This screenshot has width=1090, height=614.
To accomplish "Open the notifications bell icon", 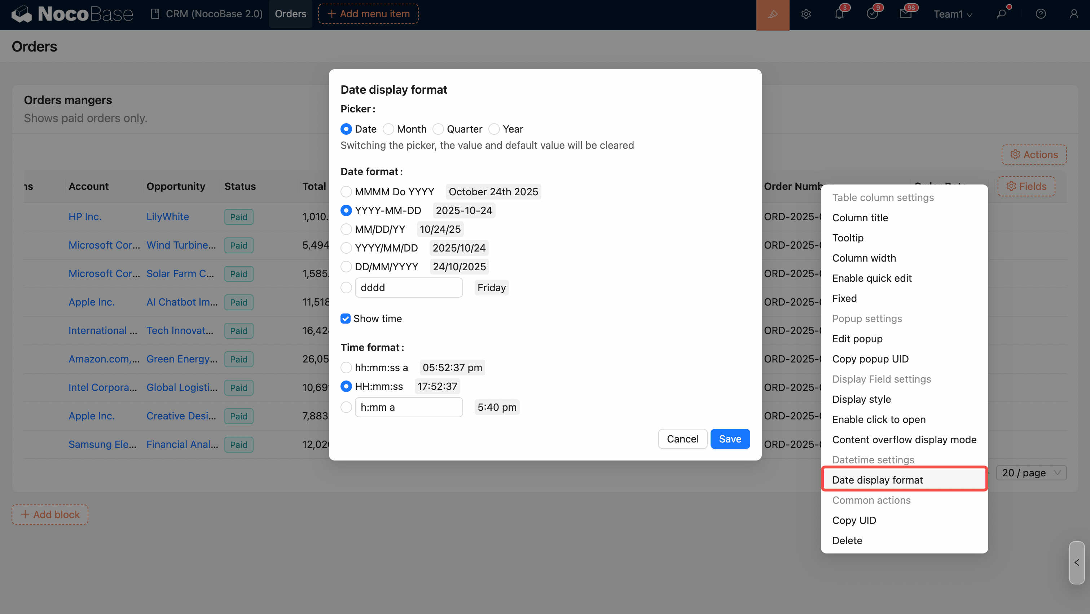I will coord(839,14).
